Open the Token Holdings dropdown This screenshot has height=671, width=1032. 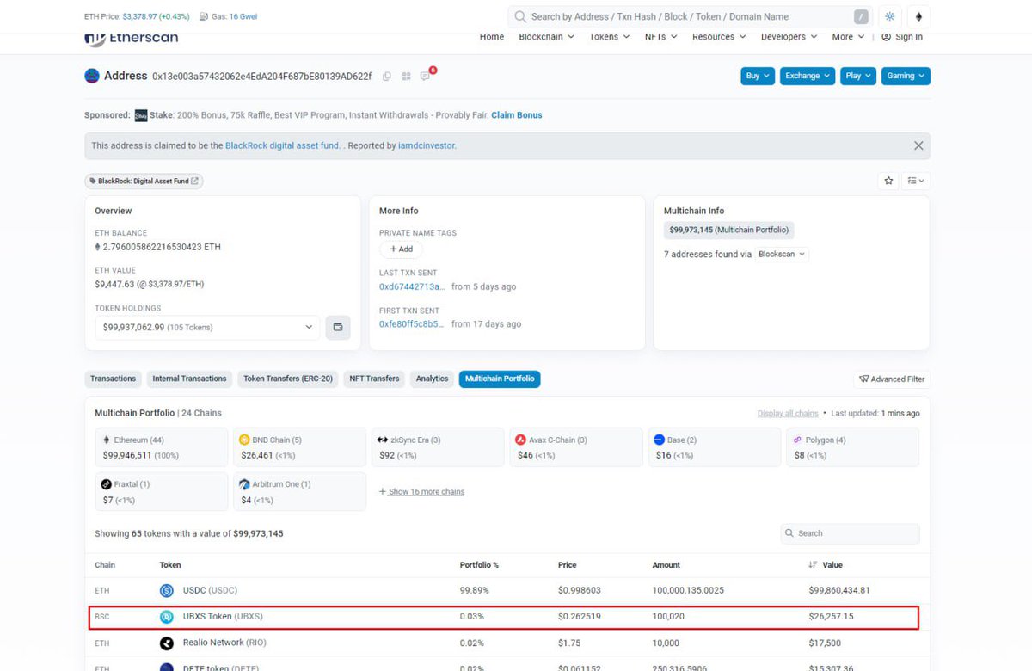207,327
